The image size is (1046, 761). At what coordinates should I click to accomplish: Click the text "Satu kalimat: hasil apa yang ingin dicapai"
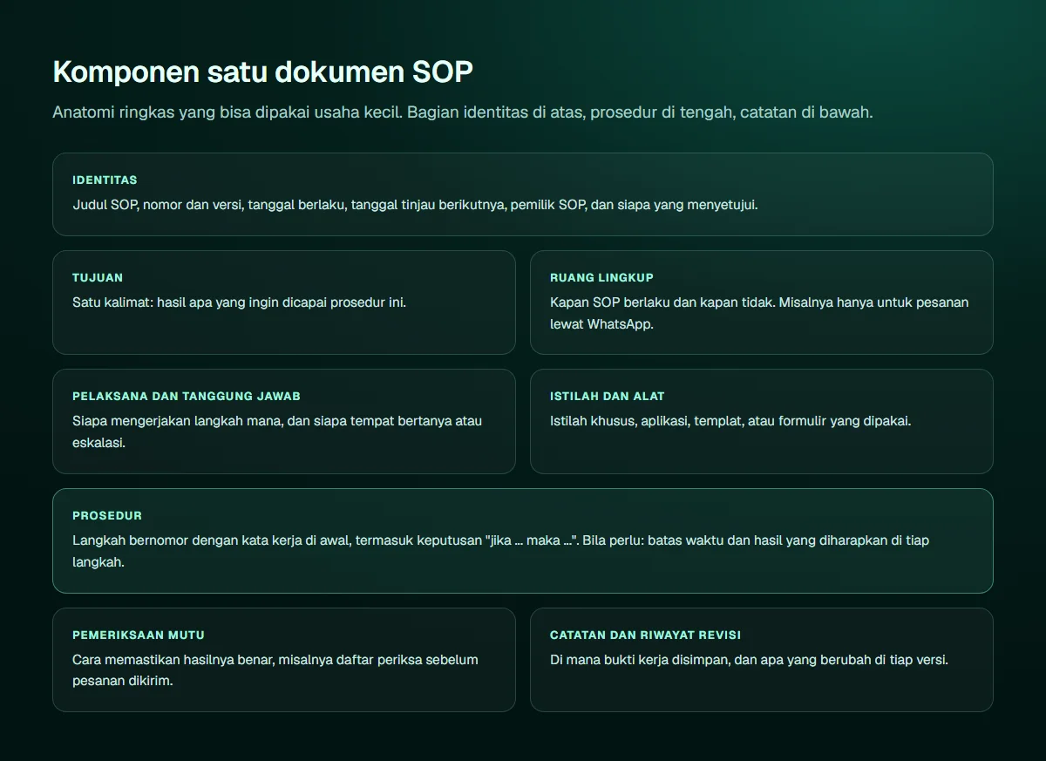(x=200, y=302)
